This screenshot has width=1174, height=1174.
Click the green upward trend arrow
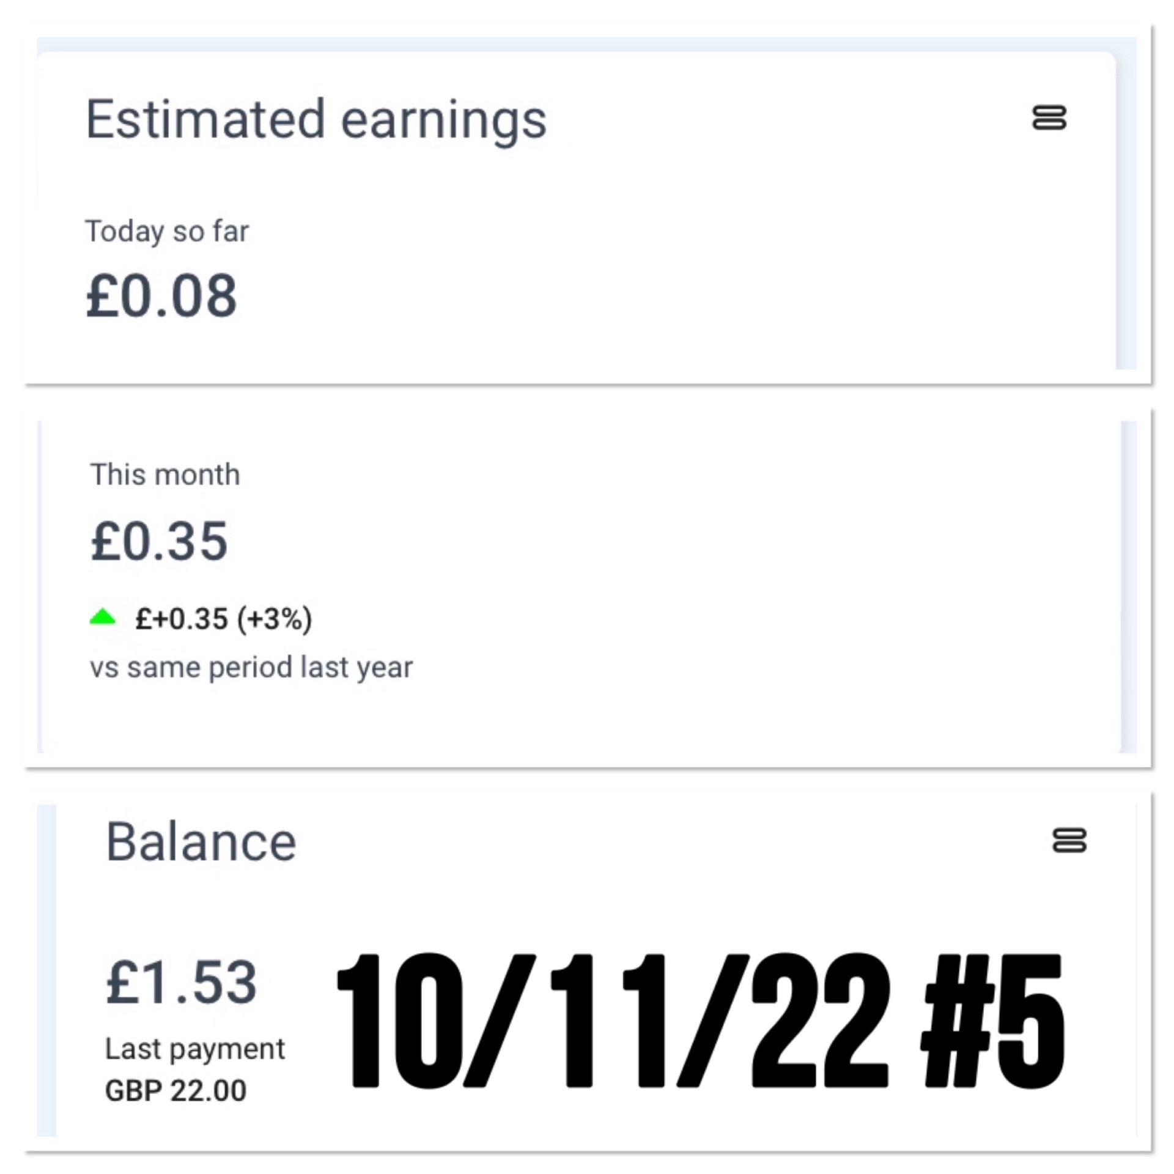tap(102, 617)
